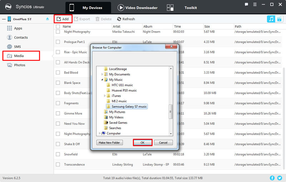
Task: Expand Computer node in dialog
Action: [100, 133]
